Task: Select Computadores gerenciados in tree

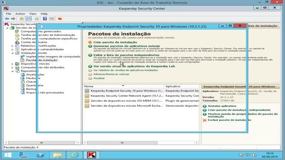Action: (41, 31)
